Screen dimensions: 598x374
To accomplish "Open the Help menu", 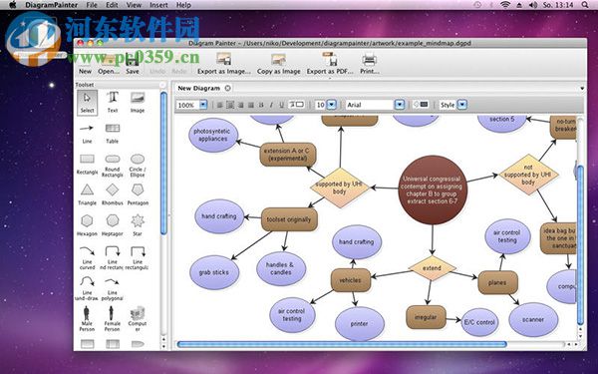I will click(x=183, y=5).
